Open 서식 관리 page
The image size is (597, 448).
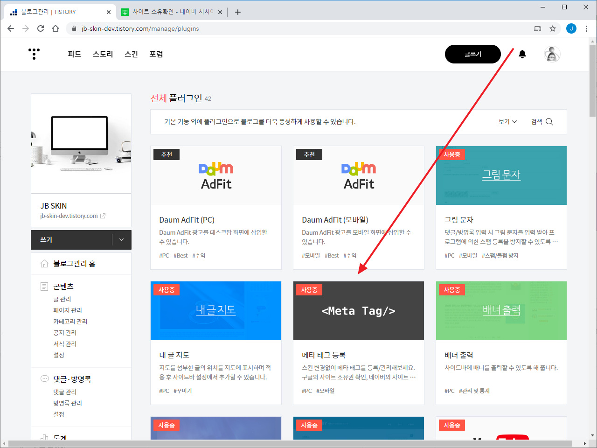(65, 344)
